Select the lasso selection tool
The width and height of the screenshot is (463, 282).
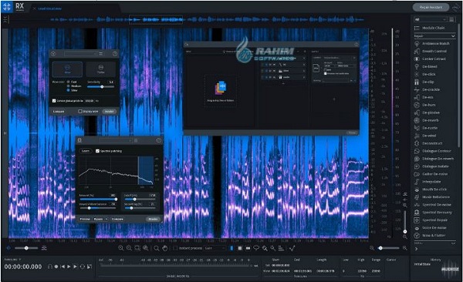[256, 248]
